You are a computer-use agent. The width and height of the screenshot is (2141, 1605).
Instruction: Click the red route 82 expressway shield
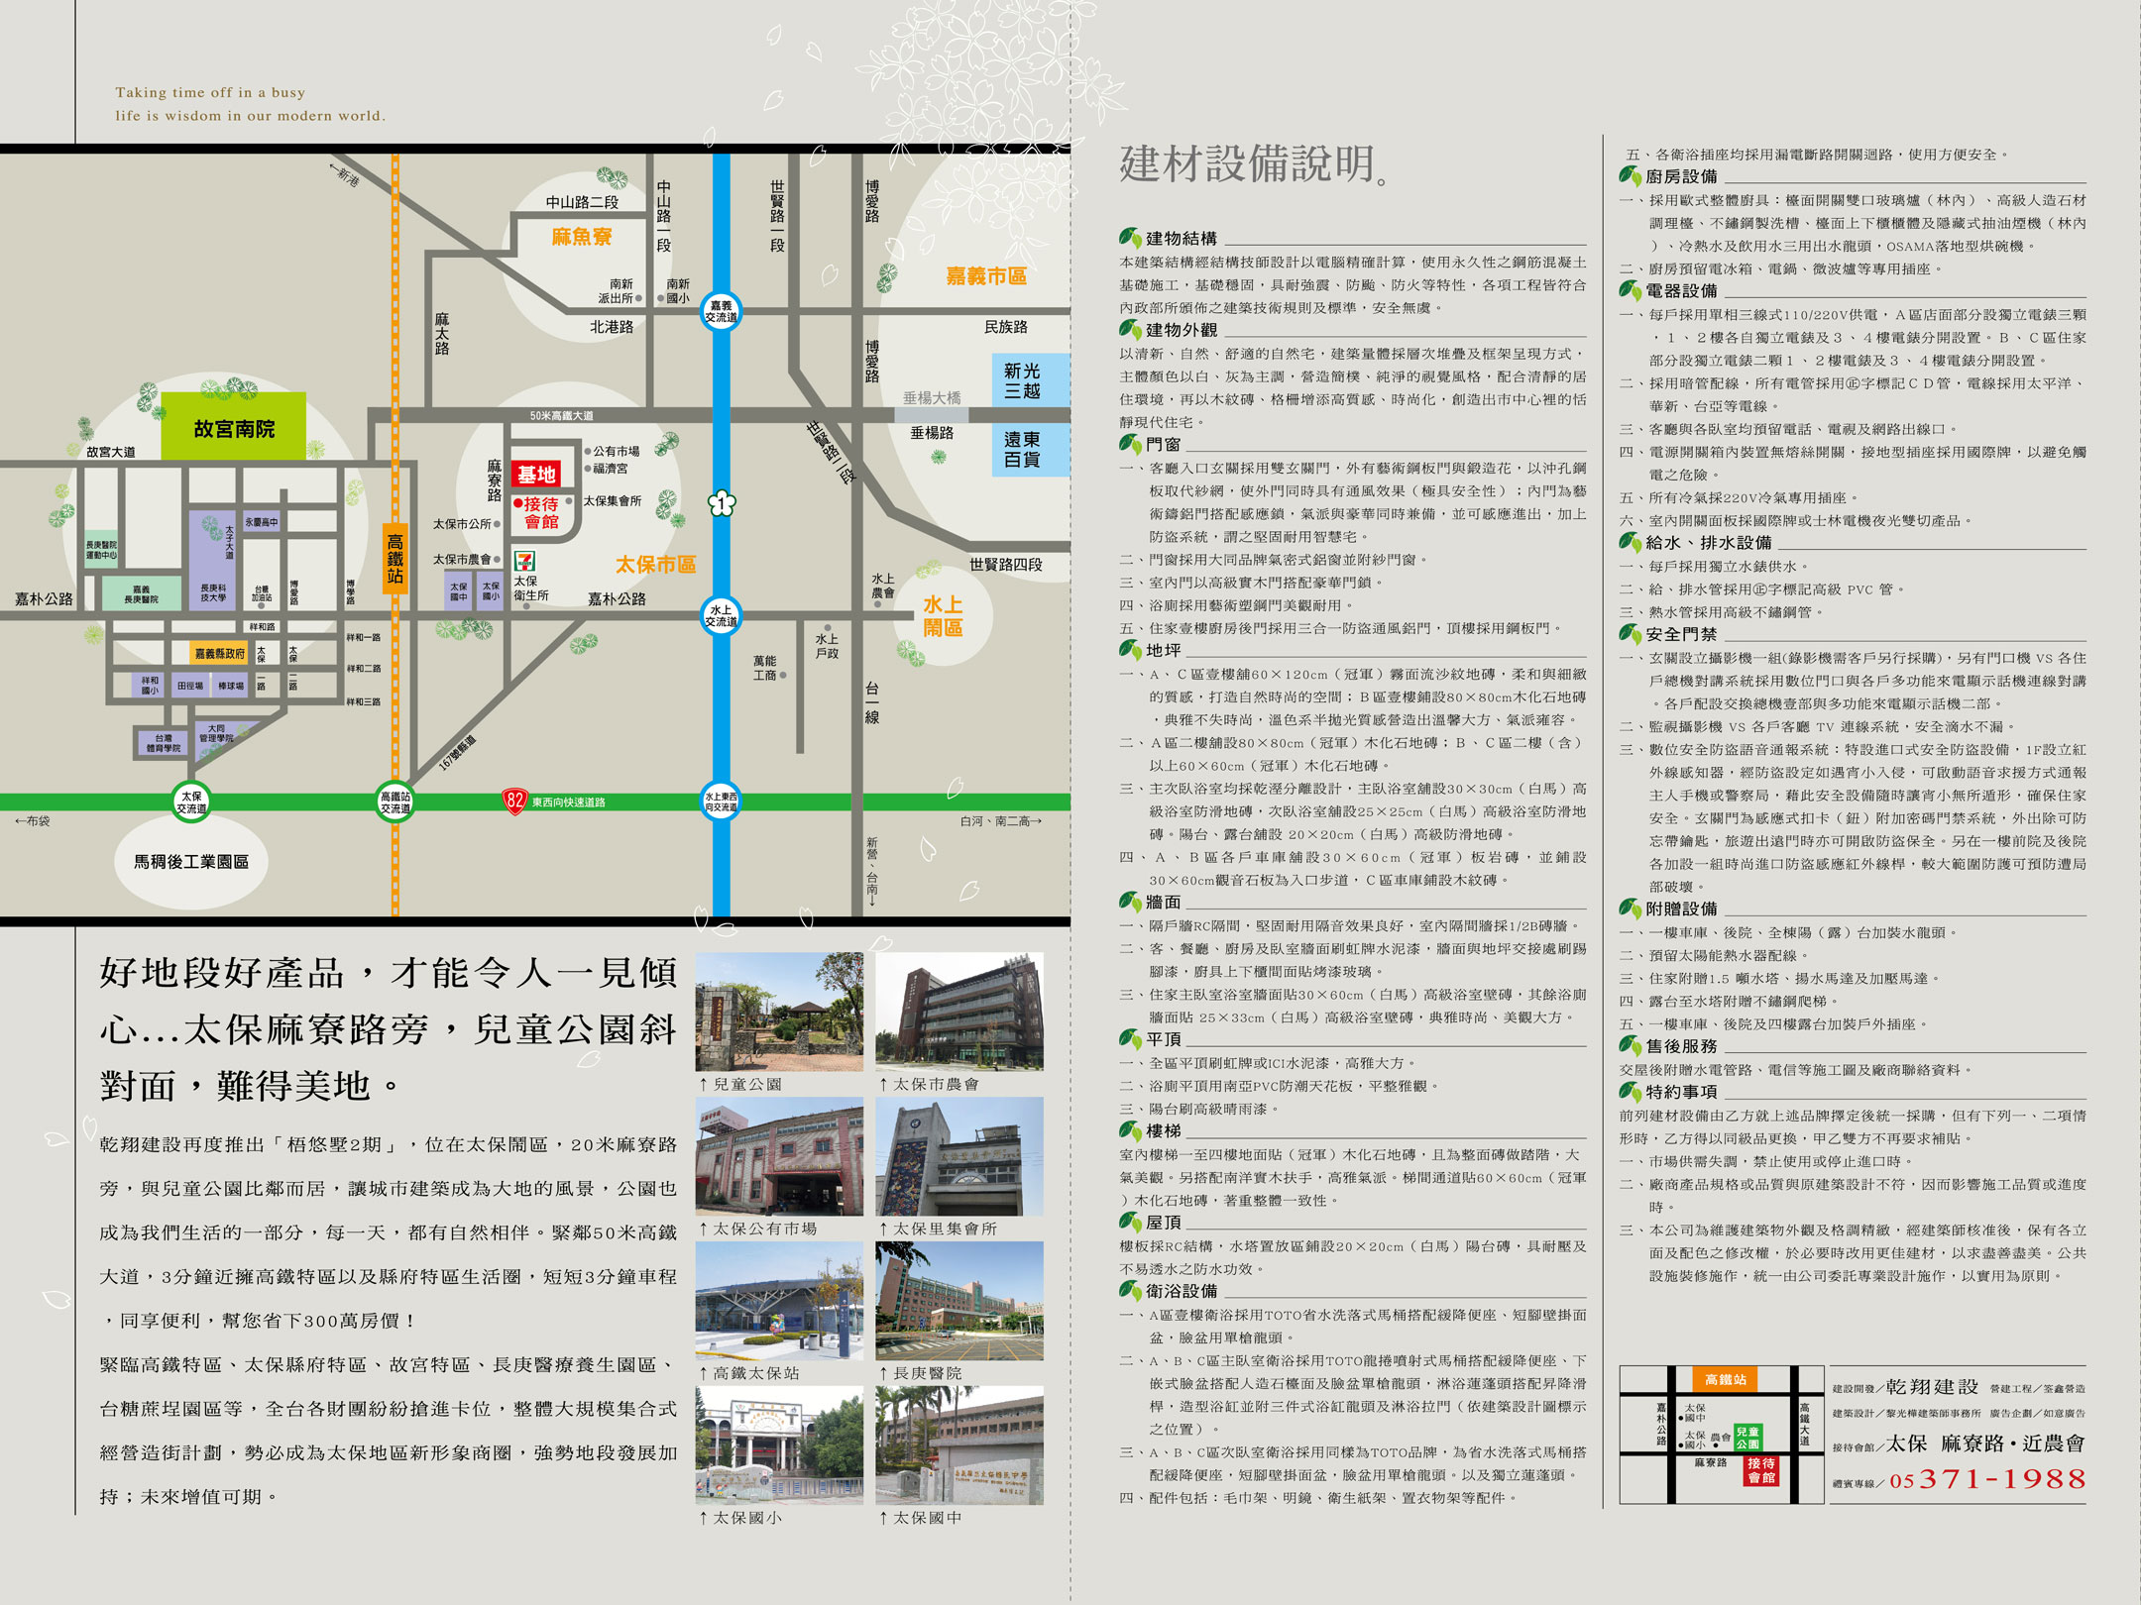click(514, 801)
